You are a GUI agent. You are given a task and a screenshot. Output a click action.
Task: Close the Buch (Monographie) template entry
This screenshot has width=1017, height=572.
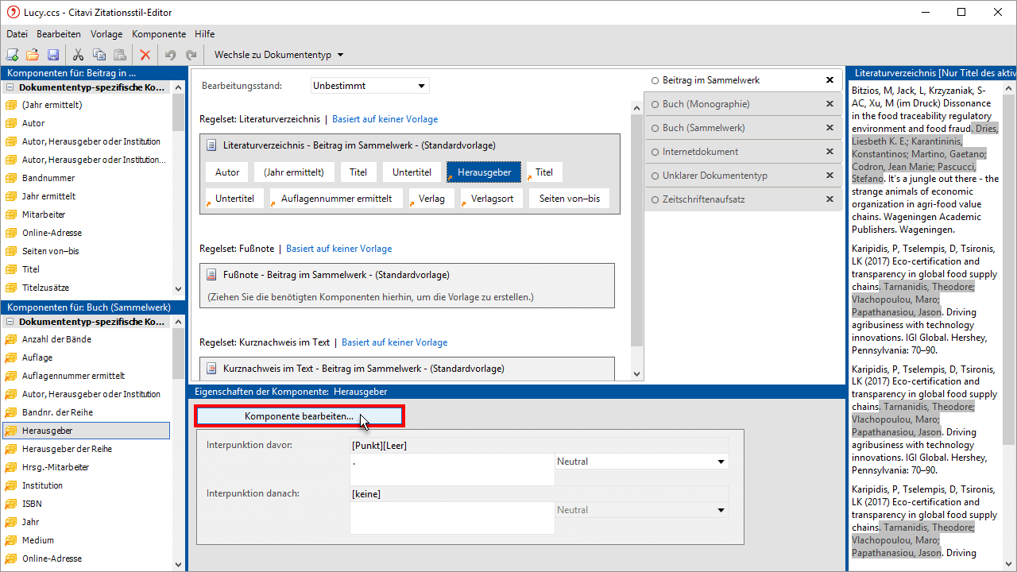[x=829, y=104]
